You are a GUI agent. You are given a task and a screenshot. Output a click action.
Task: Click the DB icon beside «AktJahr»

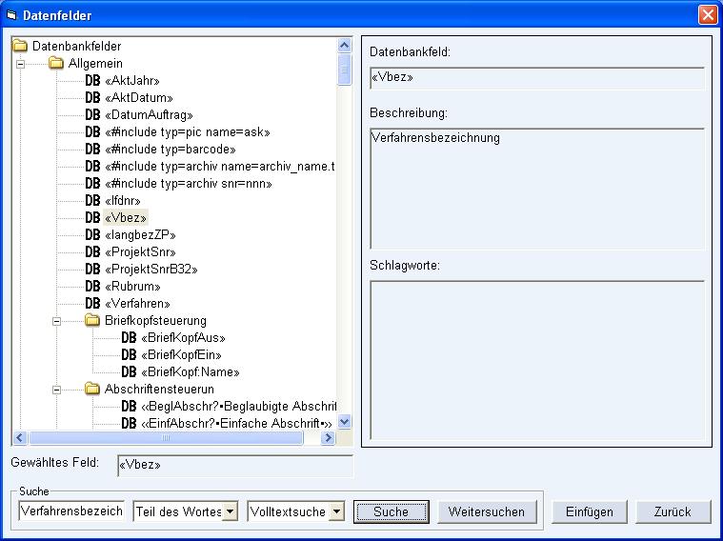[92, 81]
